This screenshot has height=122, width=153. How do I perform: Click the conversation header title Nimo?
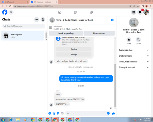(x=74, y=20)
